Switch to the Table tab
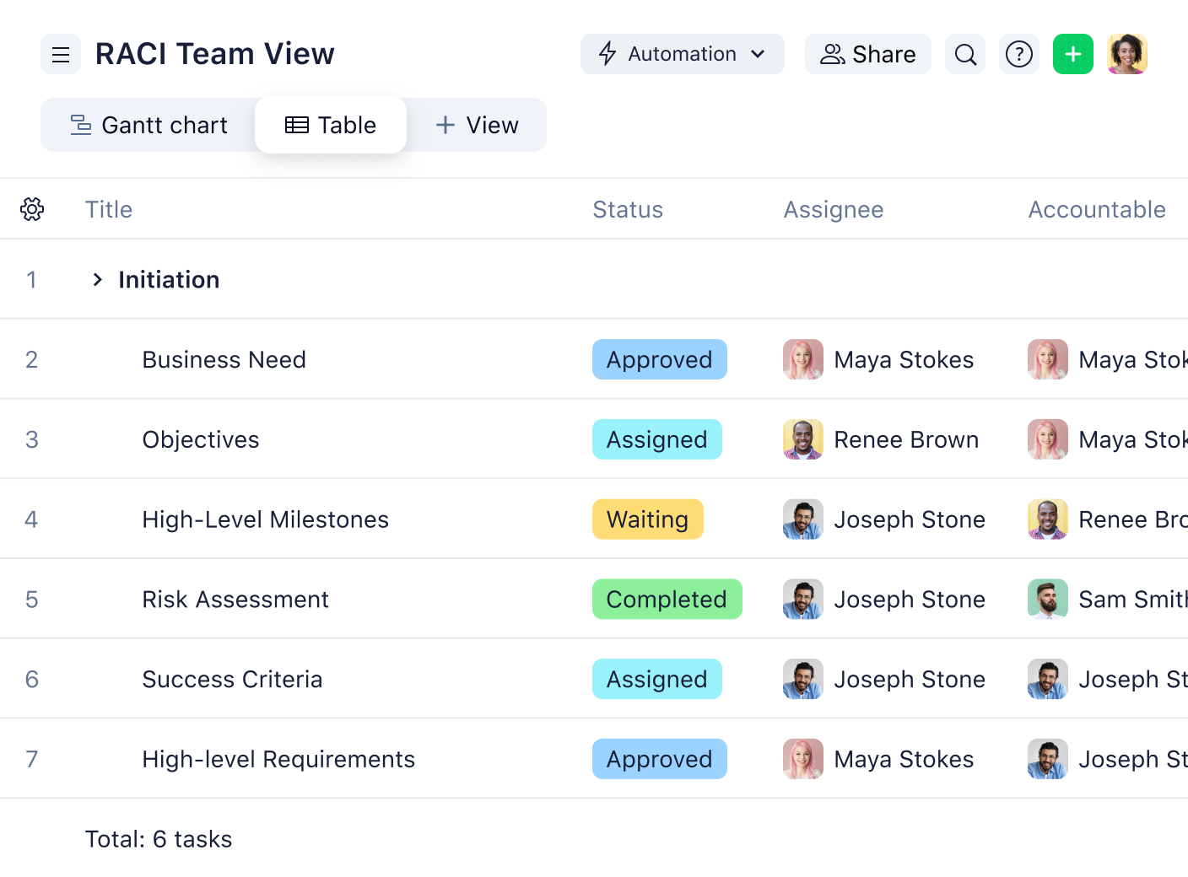 331,125
